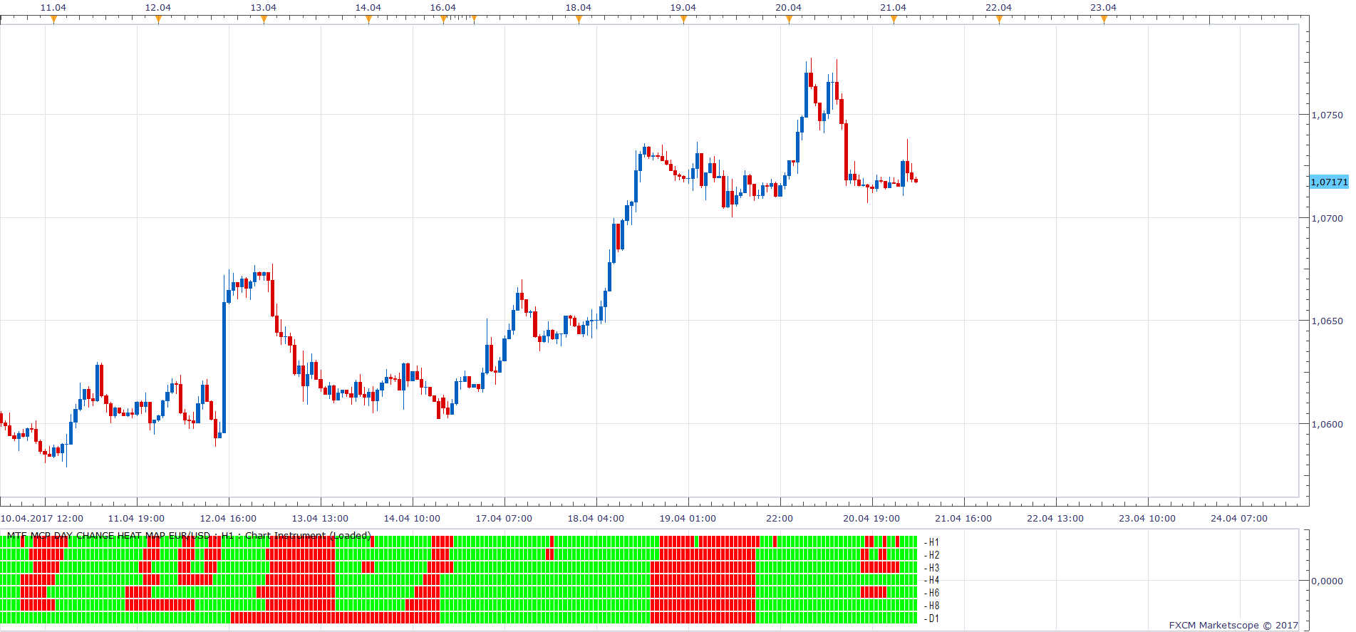Click the 16.04 day marker triangle
This screenshot has width=1356, height=632.
tap(443, 20)
